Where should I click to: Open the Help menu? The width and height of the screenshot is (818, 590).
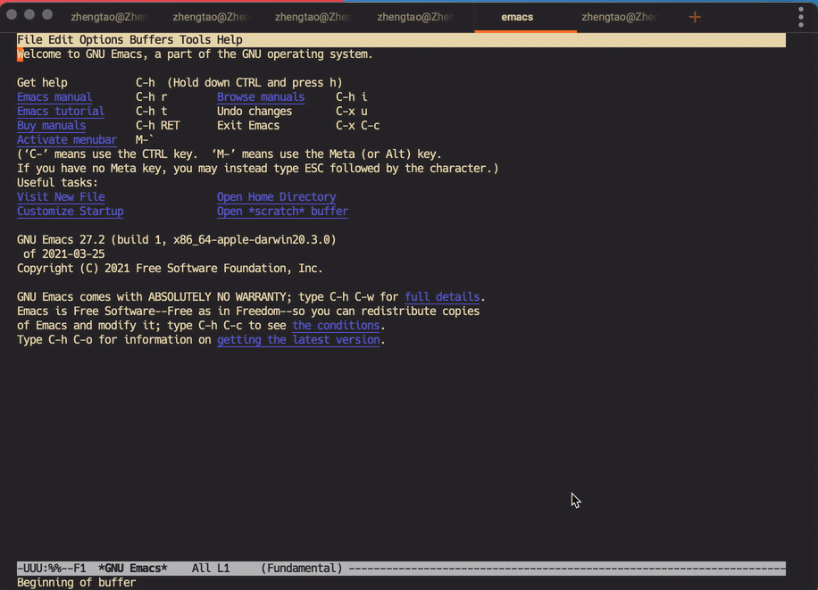click(230, 40)
